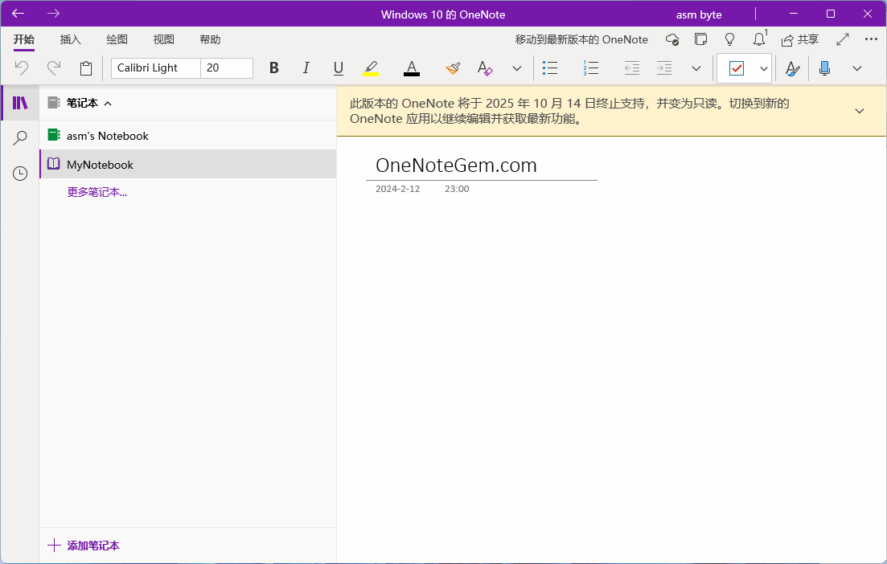Screen dimensions: 887x564
Task: Click the font name box Calibri Light
Action: (x=155, y=67)
